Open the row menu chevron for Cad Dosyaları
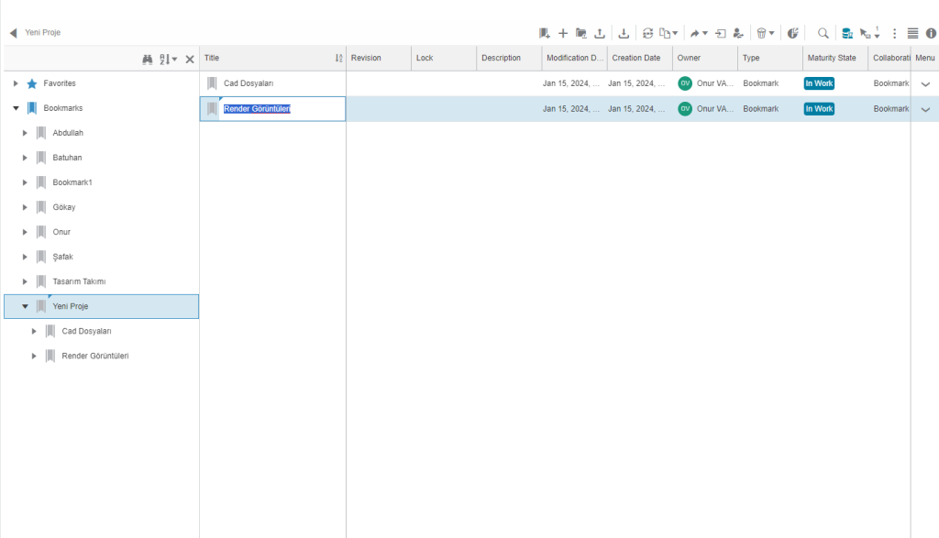 (924, 83)
